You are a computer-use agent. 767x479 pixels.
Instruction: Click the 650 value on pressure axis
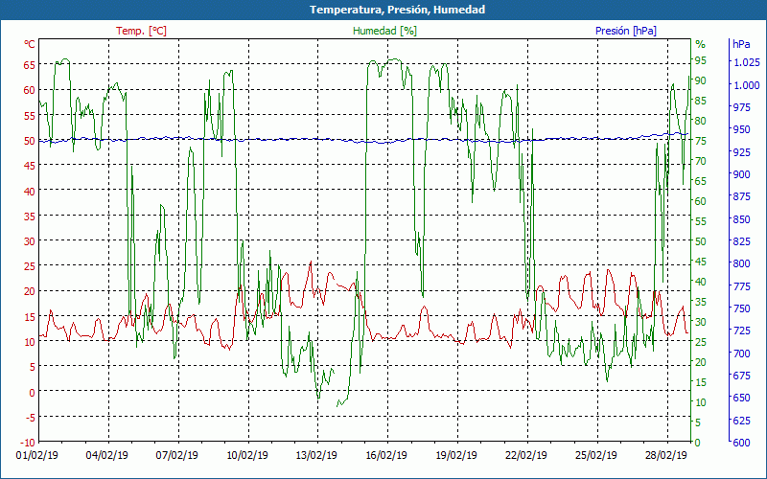pyautogui.click(x=741, y=398)
